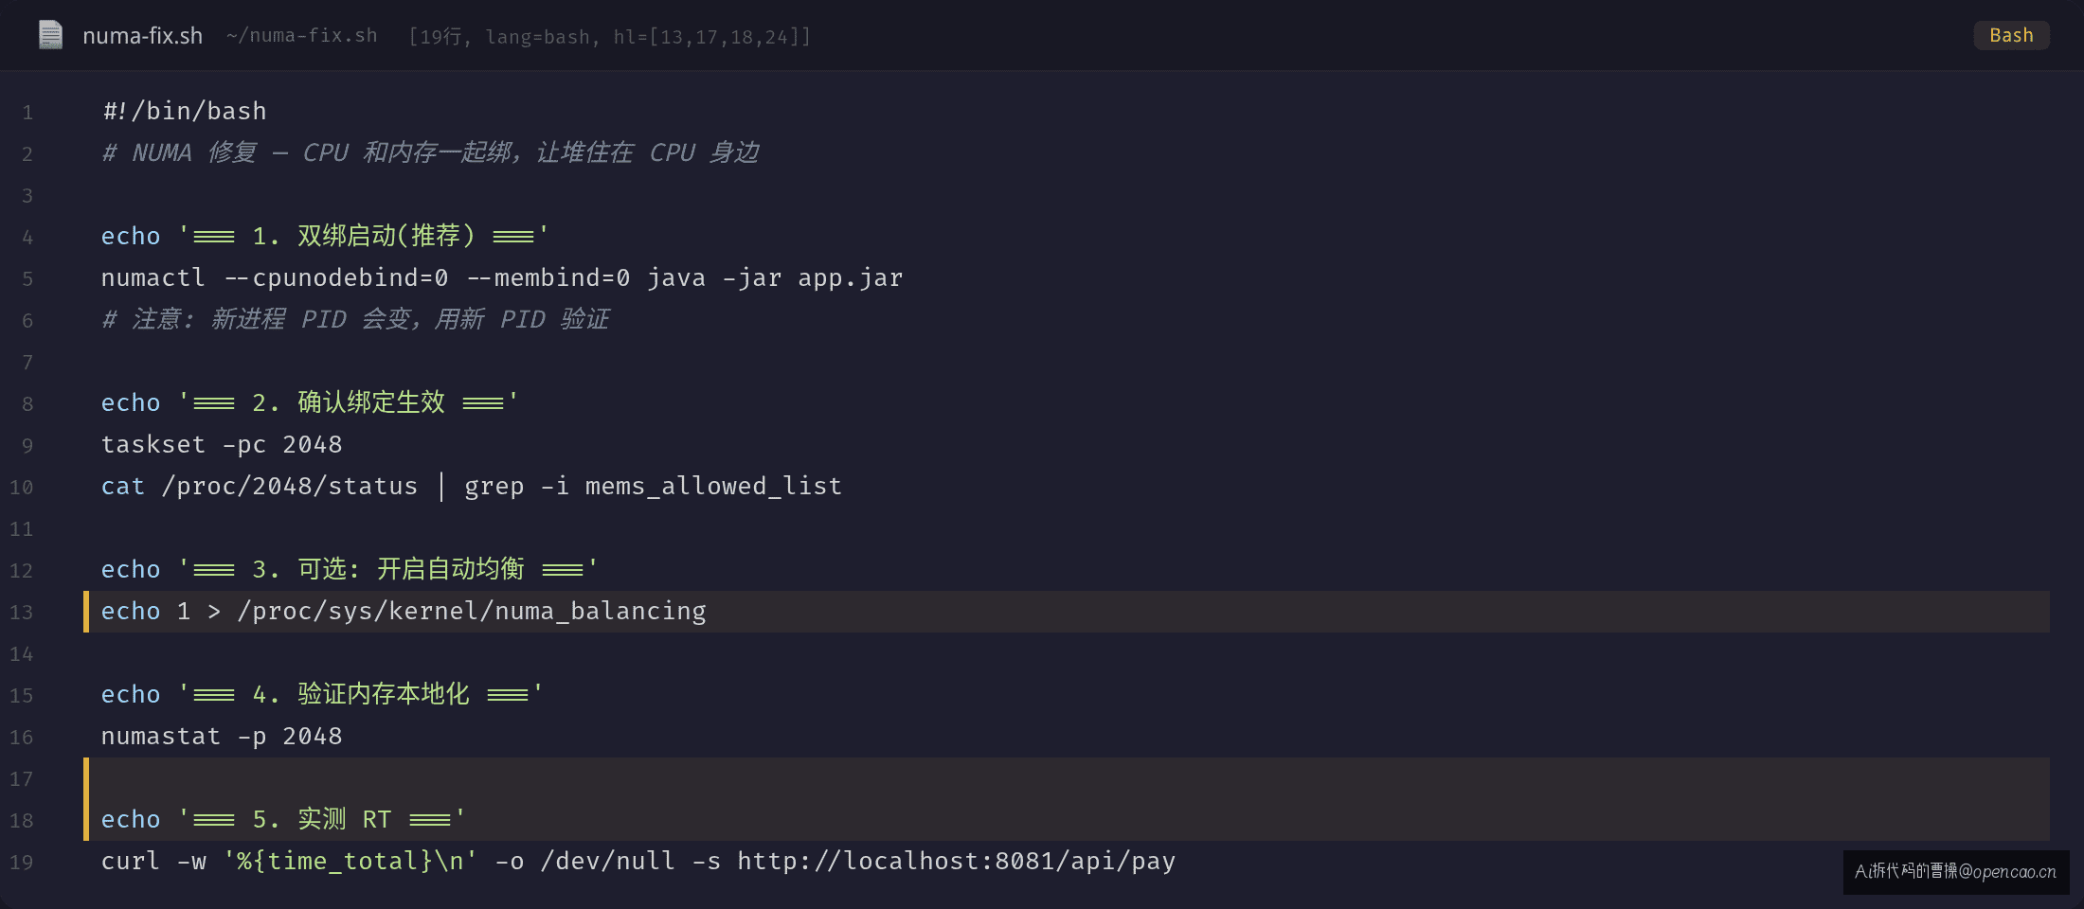This screenshot has width=2084, height=909.
Task: Click line number 1 in the gutter
Action: 27,113
